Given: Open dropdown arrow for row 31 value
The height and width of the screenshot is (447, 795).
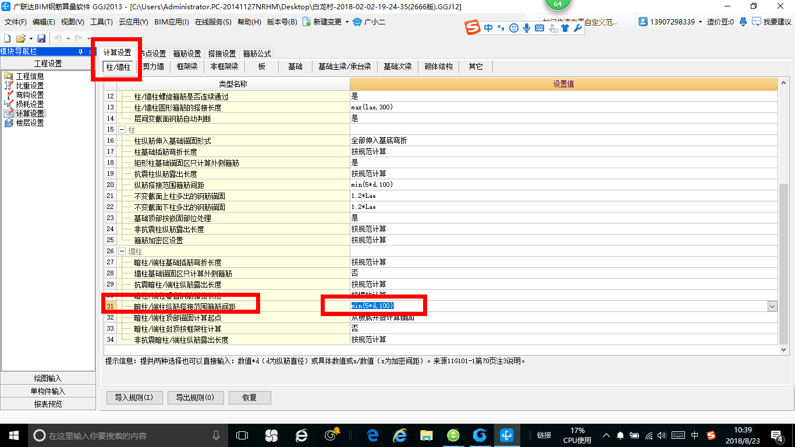Looking at the screenshot, I should pyautogui.click(x=772, y=306).
